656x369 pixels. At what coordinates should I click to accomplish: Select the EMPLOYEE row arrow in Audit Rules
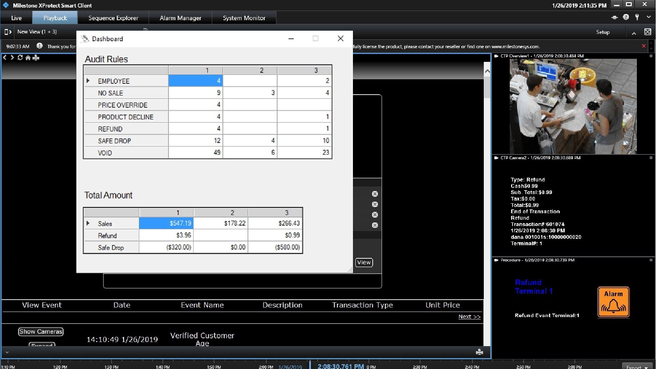coord(88,81)
